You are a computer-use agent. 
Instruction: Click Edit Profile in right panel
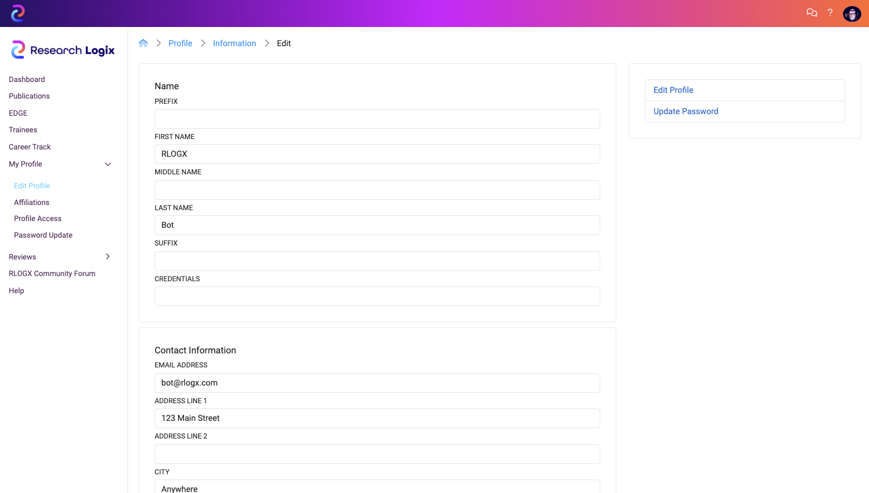coord(744,90)
